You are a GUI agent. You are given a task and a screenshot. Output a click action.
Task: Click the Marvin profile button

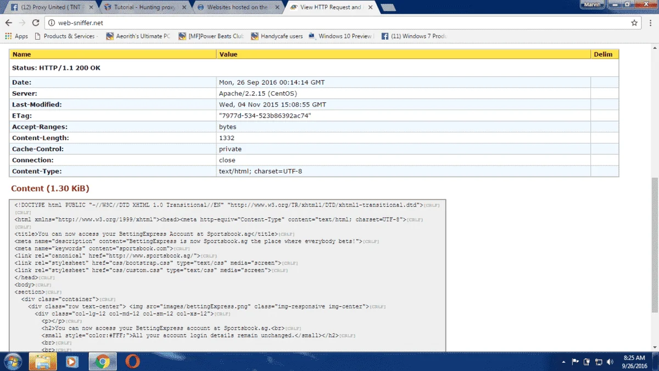pos(592,4)
